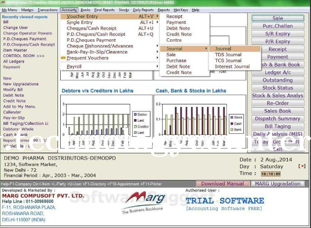The height and width of the screenshot is (228, 311).
Task: Open the Help menu
Action: click(x=195, y=10)
